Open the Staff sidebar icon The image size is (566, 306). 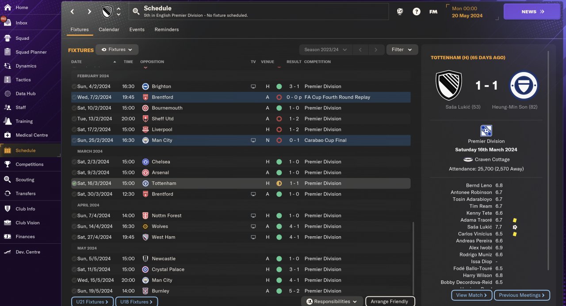coord(8,107)
